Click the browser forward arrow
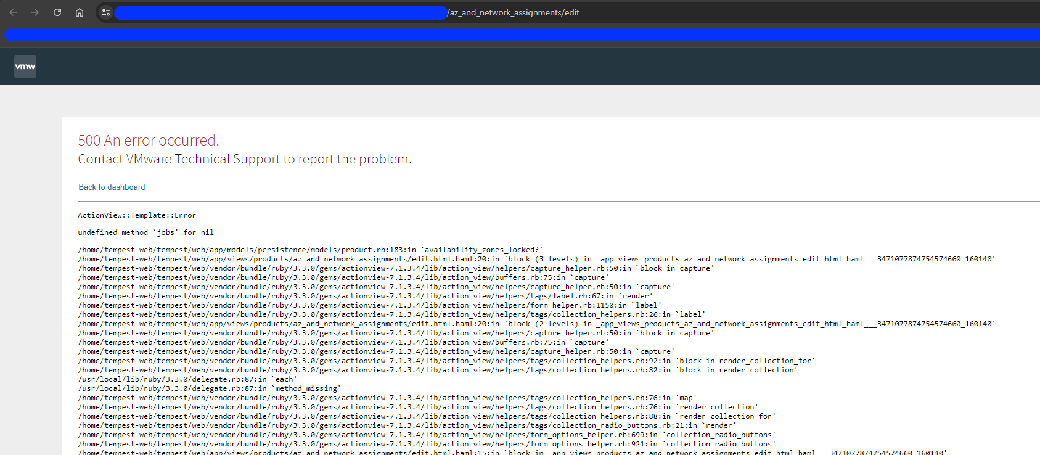This screenshot has width=1040, height=455. click(x=35, y=12)
